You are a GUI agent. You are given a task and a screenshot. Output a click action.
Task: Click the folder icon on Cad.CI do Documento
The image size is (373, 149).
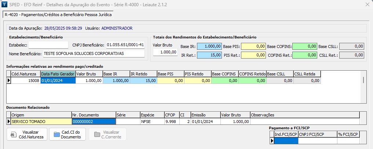coord(56,135)
